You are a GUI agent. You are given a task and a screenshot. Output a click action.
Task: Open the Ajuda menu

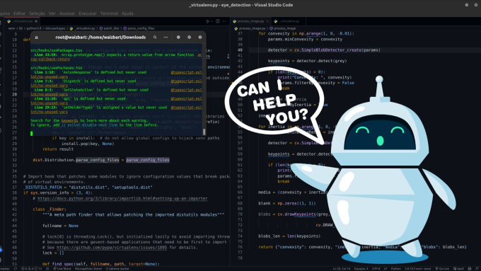point(127,13)
